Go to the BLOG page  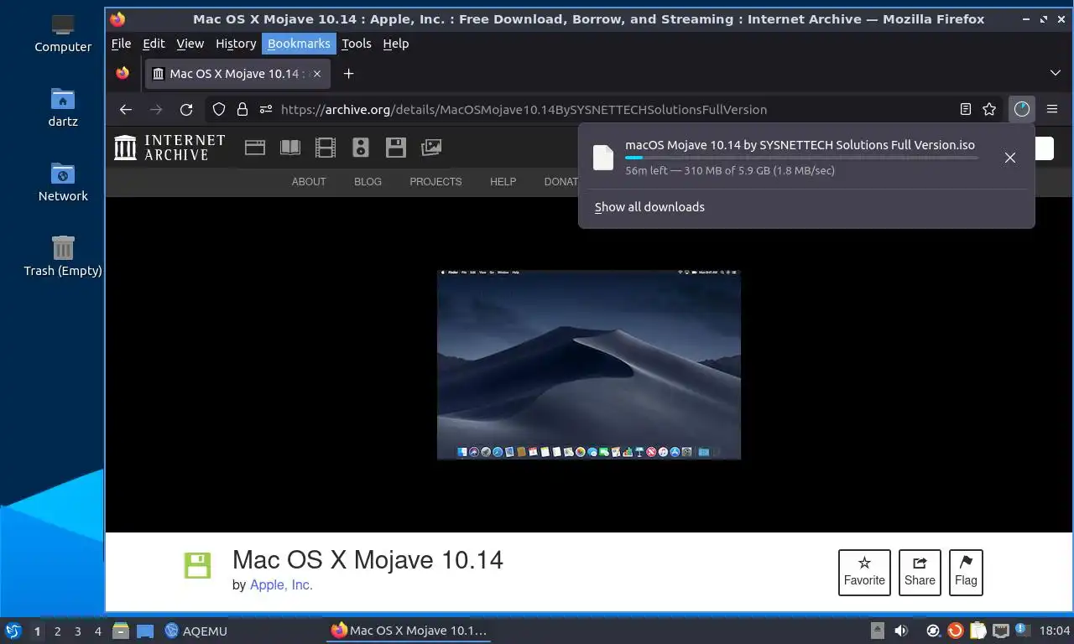[368, 182]
